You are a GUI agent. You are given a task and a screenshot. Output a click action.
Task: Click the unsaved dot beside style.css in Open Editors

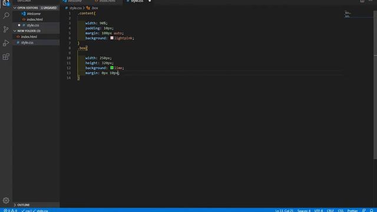pyautogui.click(x=19, y=25)
